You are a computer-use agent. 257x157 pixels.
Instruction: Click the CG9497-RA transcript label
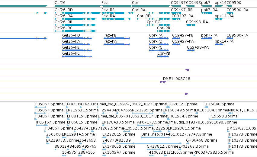(182, 16)
